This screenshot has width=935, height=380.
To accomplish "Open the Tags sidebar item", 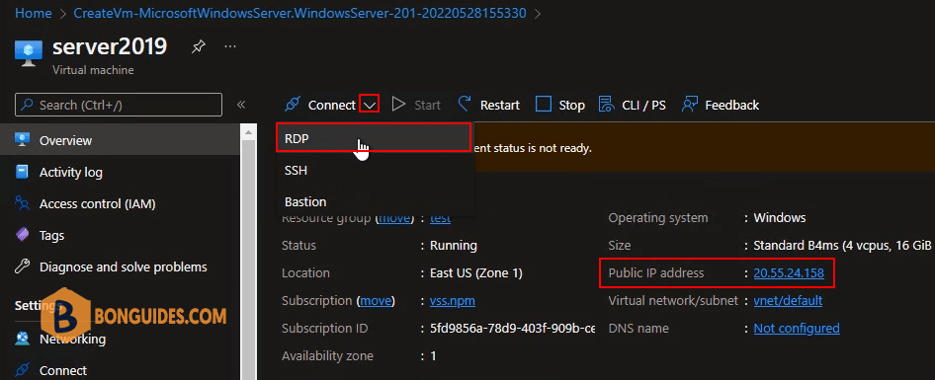I will click(51, 235).
